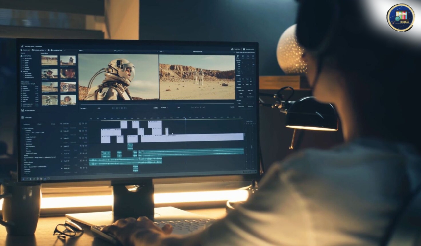Image resolution: width=421 pixels, height=246 pixels.
Task: Select the Settings tab in right panel
Action: tap(238, 56)
